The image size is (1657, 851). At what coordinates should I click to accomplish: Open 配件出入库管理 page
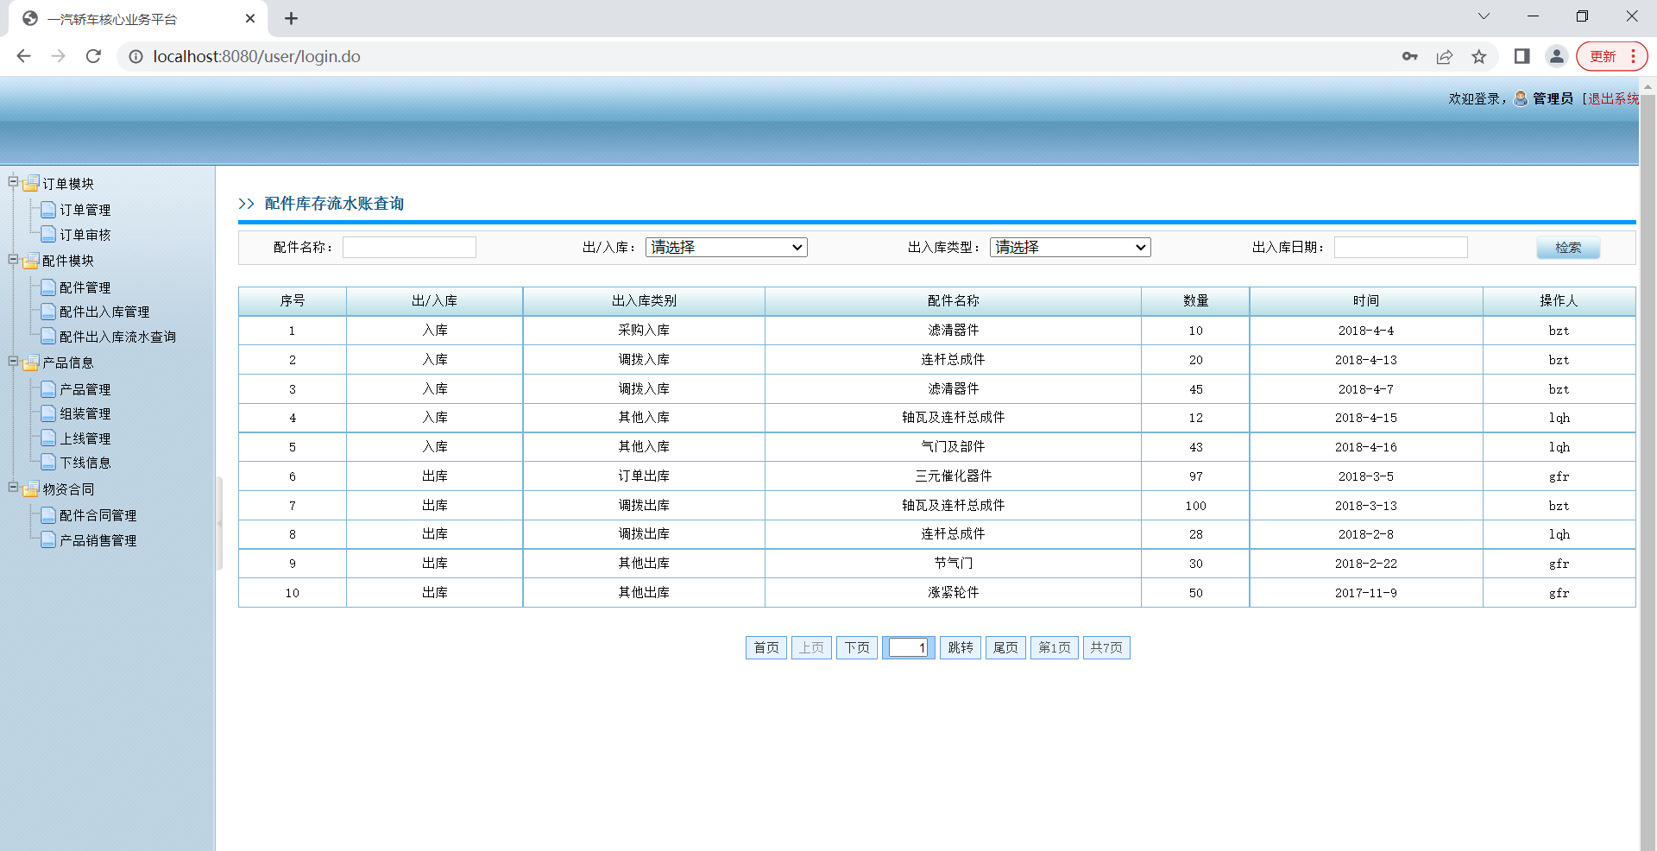pos(104,312)
